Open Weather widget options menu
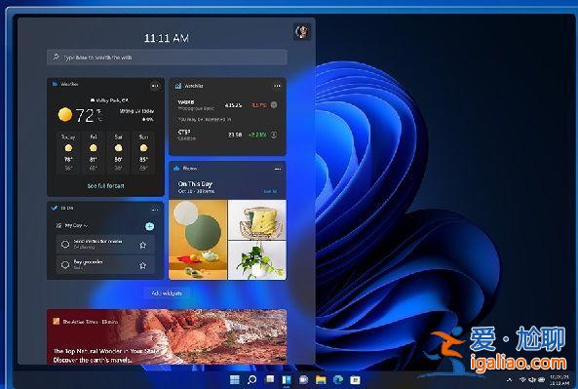Viewport: 578px width, 389px height. point(155,86)
